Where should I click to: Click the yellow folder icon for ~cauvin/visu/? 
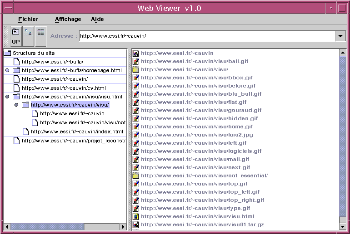pos(135,69)
